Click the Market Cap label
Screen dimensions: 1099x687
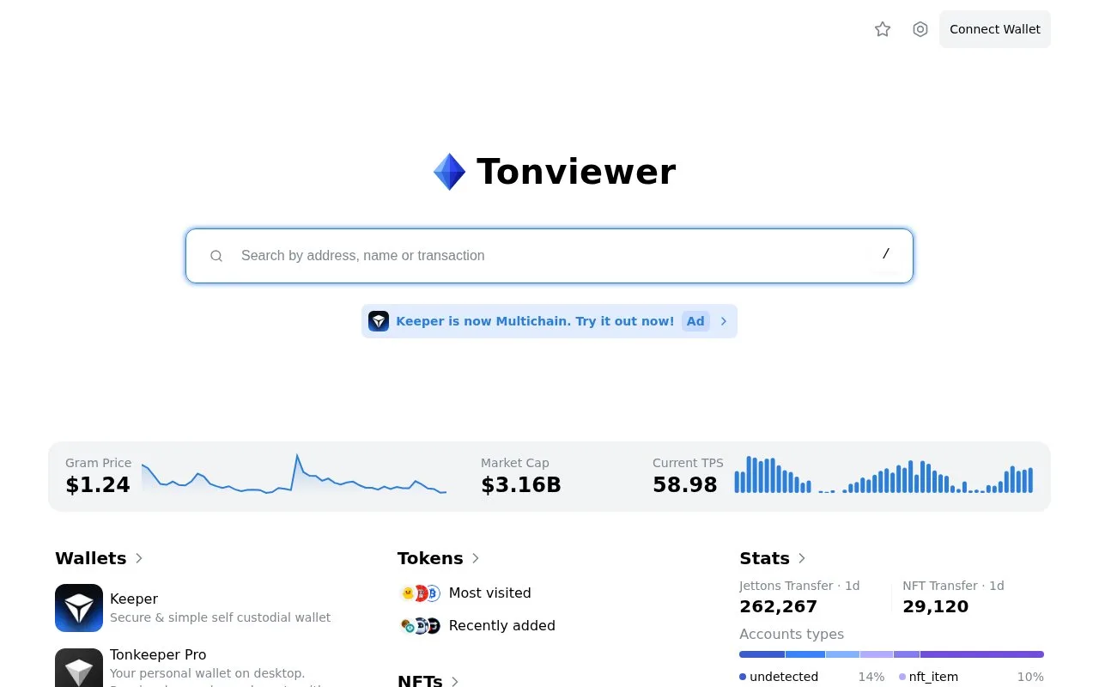tap(514, 463)
